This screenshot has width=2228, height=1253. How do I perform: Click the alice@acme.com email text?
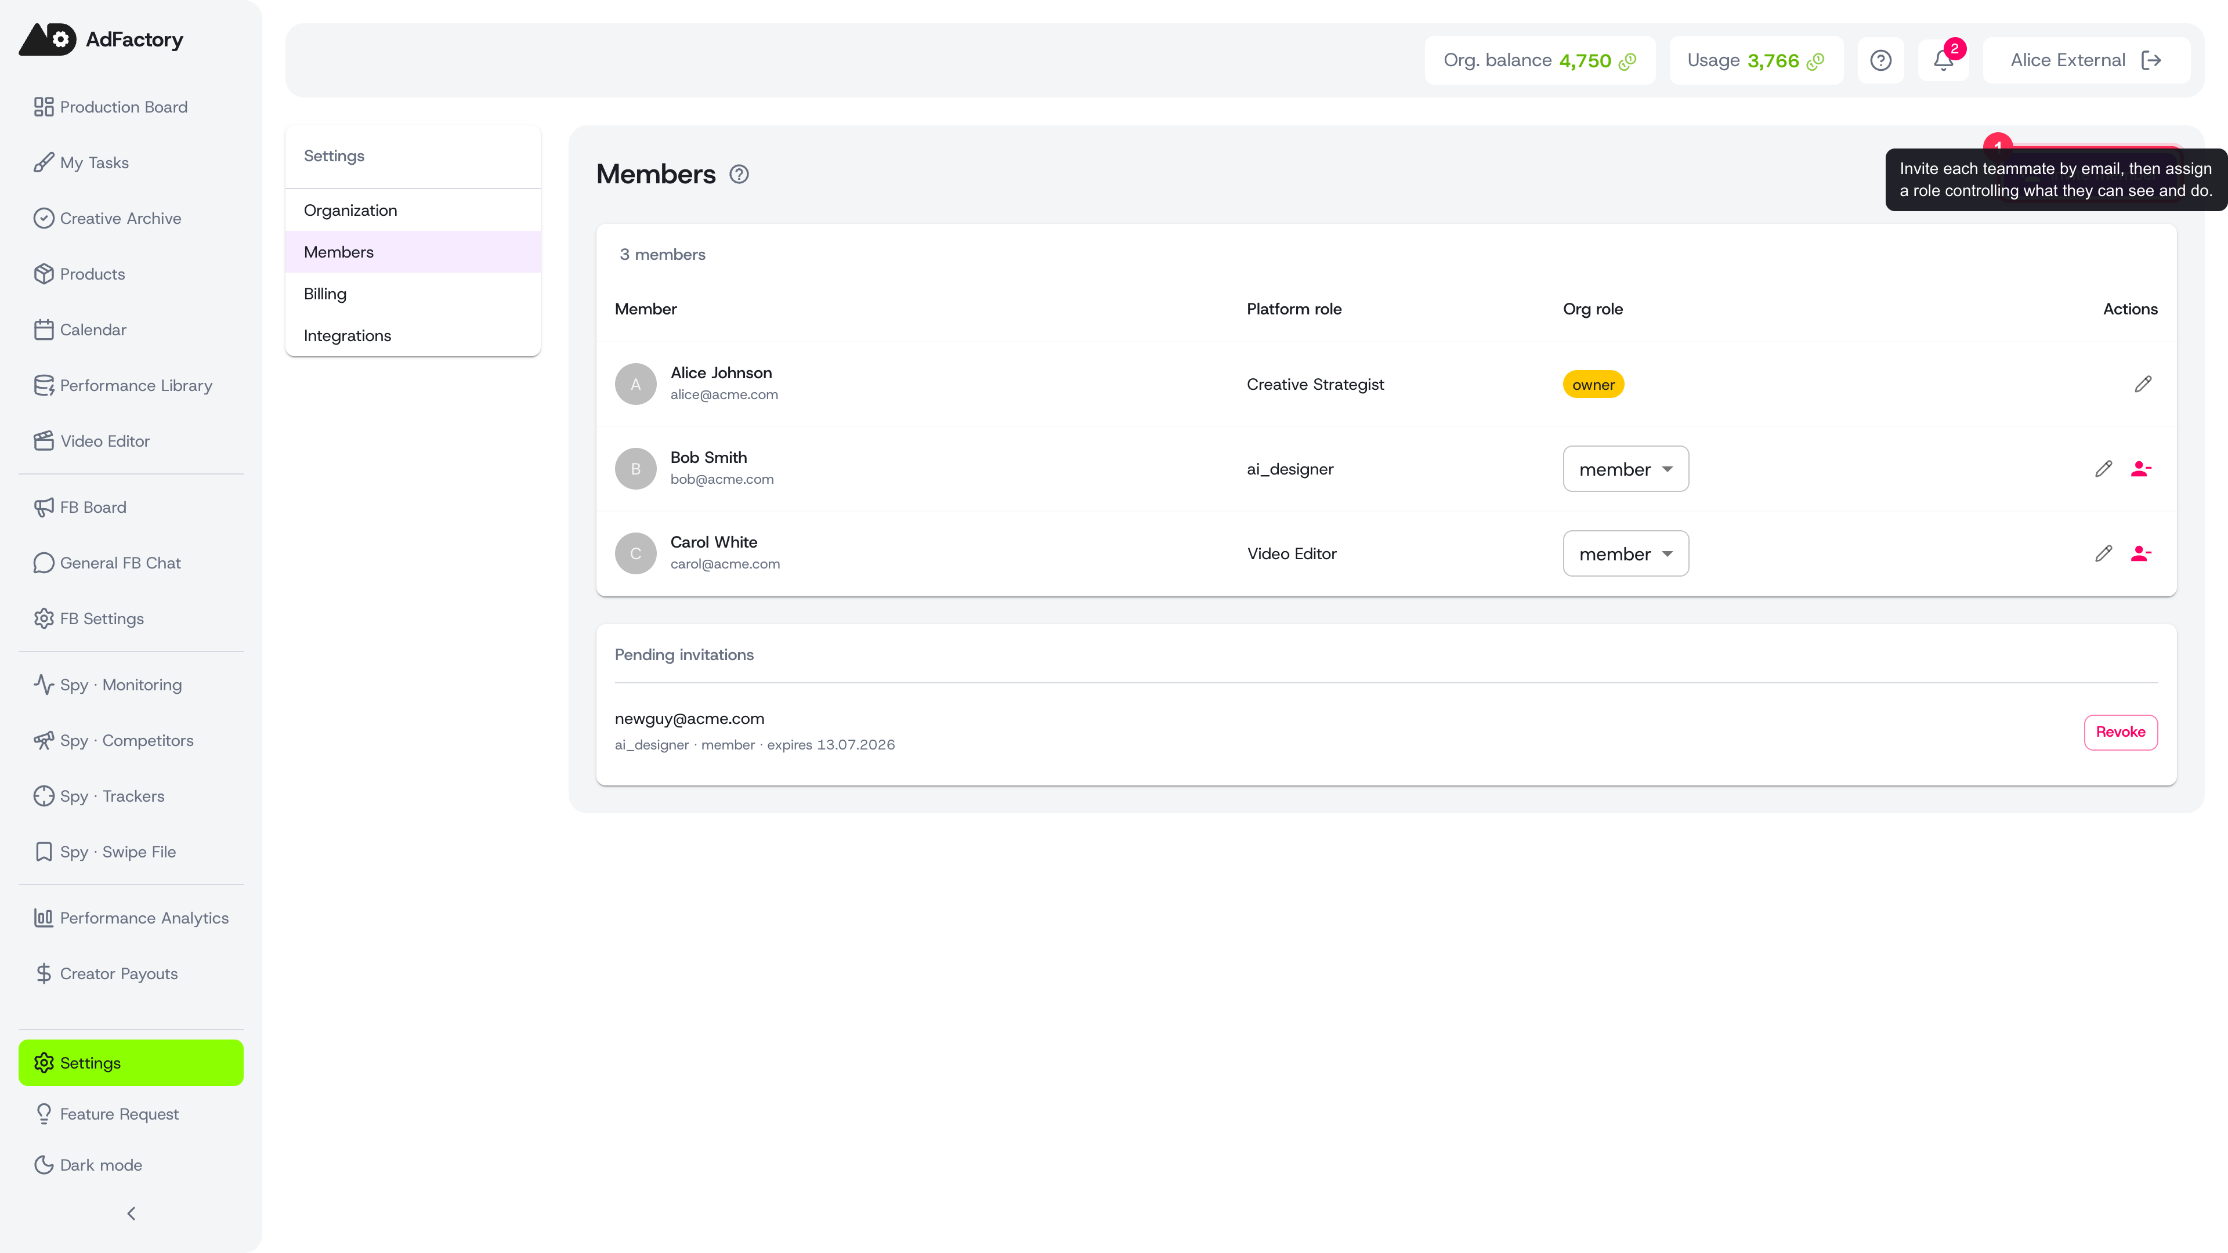tap(724, 395)
